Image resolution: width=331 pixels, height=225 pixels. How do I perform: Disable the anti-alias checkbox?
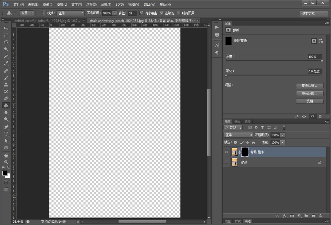click(x=141, y=13)
